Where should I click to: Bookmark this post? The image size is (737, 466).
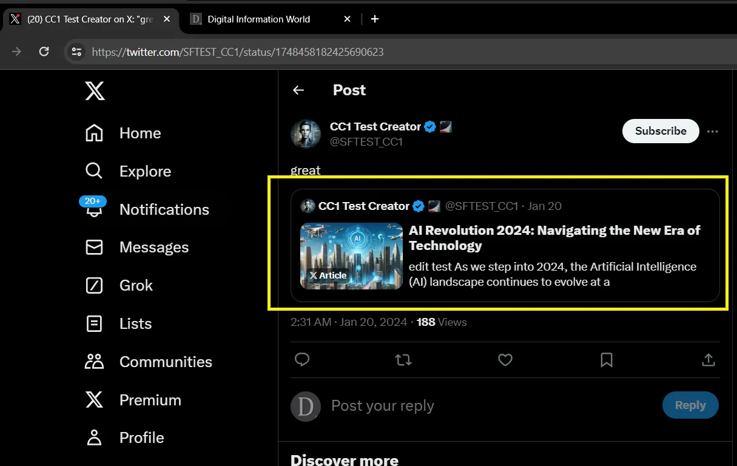point(606,360)
